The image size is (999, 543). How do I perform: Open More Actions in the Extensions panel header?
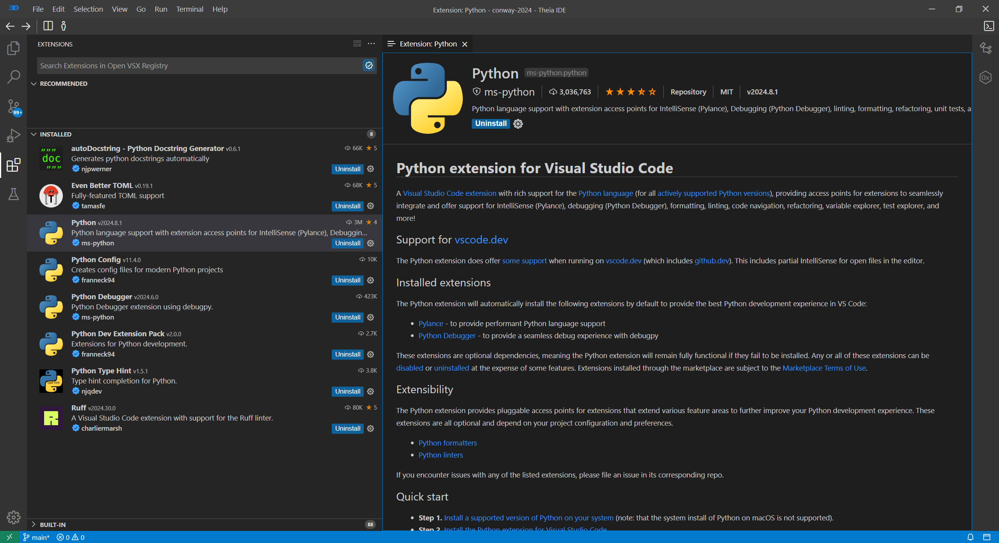coord(371,43)
